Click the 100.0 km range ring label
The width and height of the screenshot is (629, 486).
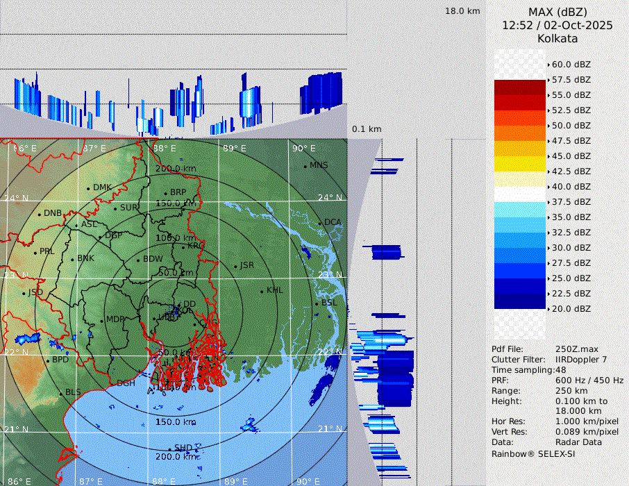174,238
